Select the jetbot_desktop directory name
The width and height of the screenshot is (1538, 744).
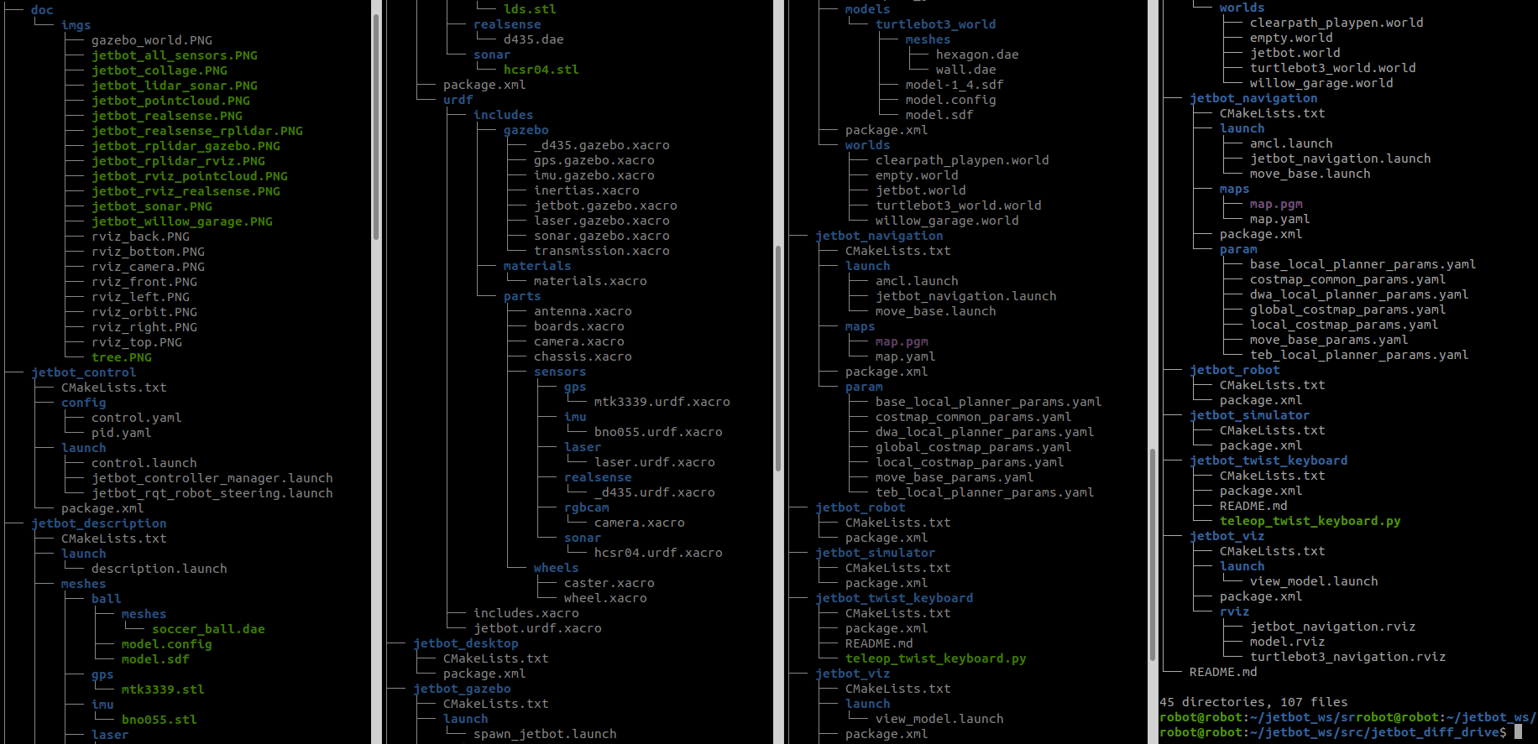[x=466, y=643]
